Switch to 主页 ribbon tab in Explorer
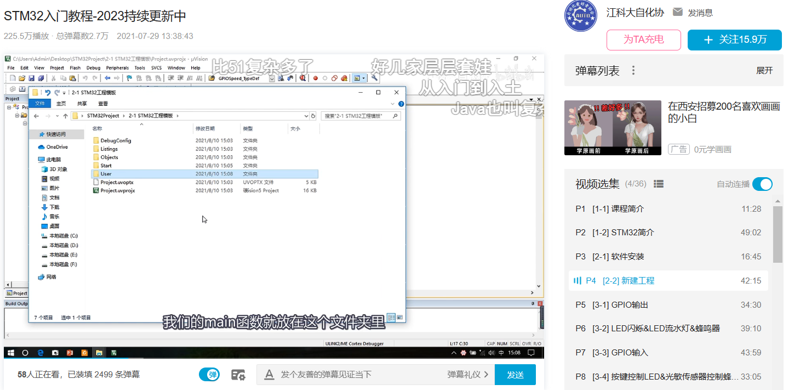This screenshot has height=390, width=800. coord(61,103)
